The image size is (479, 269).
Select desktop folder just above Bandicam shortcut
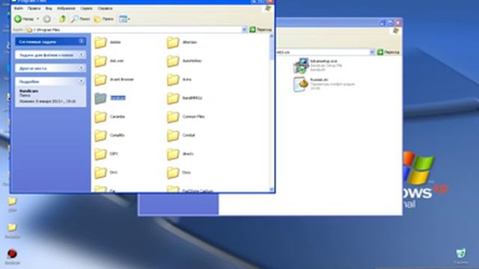click(x=12, y=230)
